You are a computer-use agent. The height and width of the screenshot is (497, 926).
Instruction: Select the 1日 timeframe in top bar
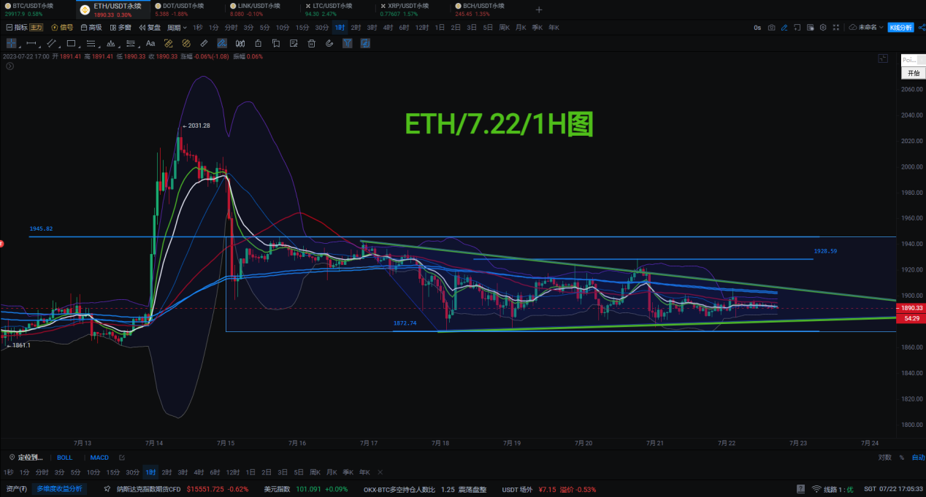tap(440, 28)
